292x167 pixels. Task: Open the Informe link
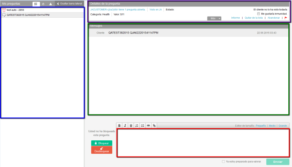click(235, 18)
